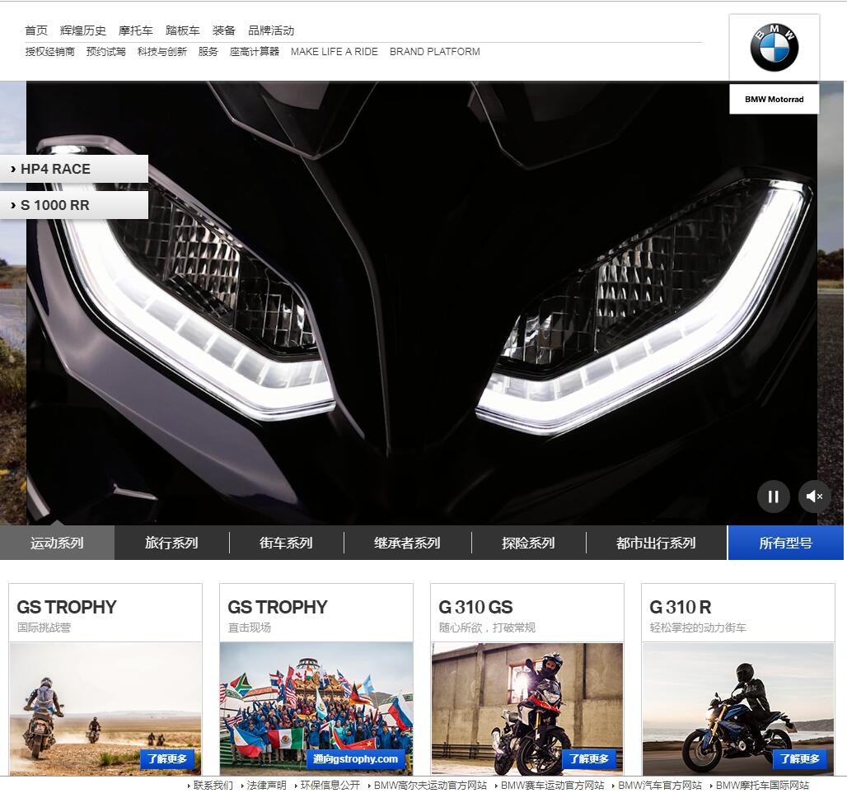Open 服务 link in navigation
847x793 pixels.
tap(208, 52)
